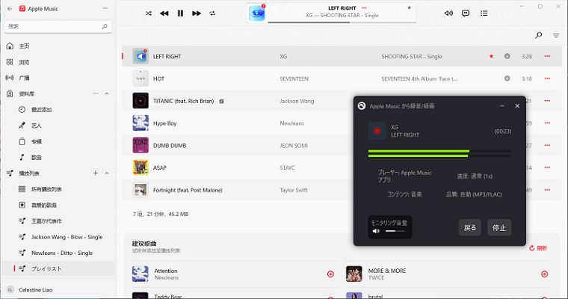Select the ASAP song title
Viewport: 568px width, 299px height.
(160, 167)
